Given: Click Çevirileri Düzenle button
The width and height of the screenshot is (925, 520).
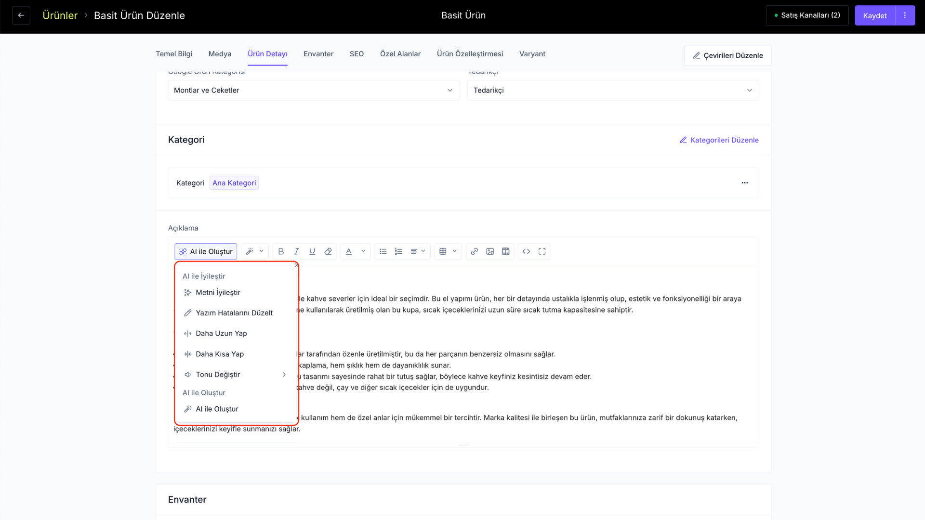Looking at the screenshot, I should [727, 56].
